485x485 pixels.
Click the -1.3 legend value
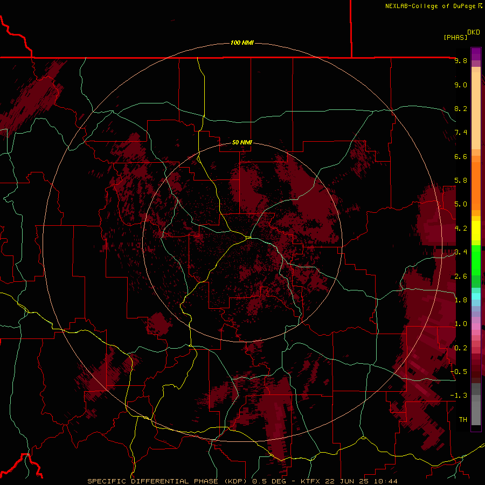459,396
